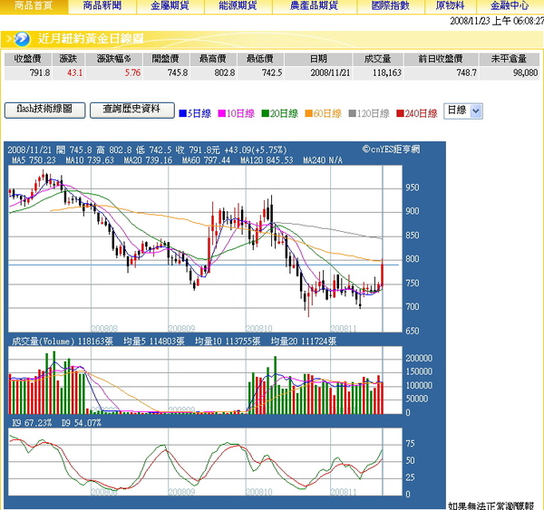Click the open interest value 98,080
Image resolution: width=544 pixels, height=510 pixels.
tap(525, 72)
